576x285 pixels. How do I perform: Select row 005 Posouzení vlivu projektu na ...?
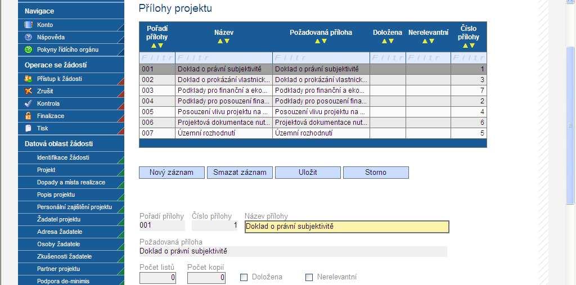coord(313,112)
